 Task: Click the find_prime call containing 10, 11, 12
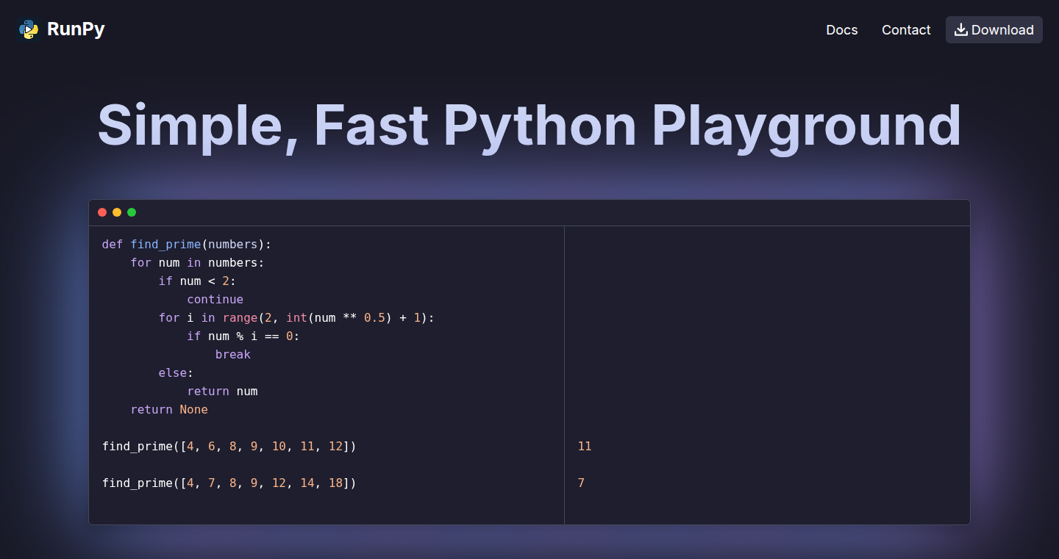[229, 446]
